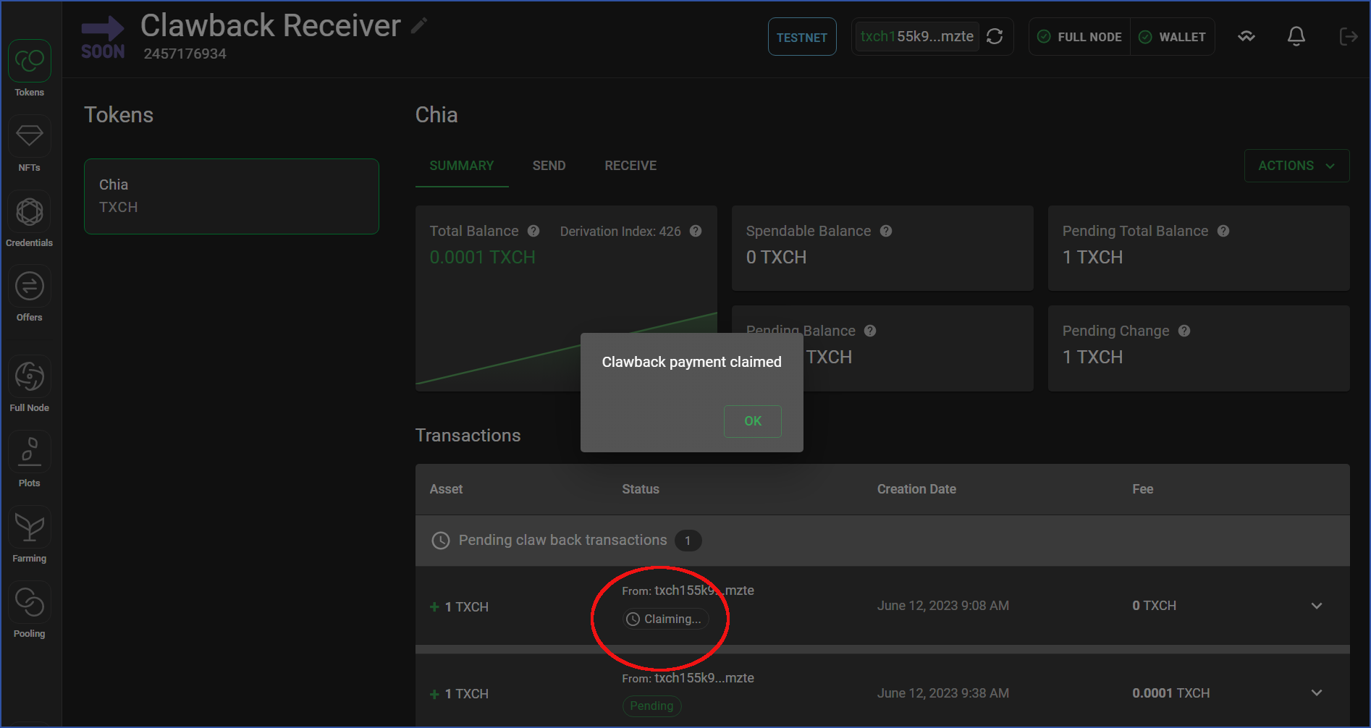Image resolution: width=1371 pixels, height=728 pixels.
Task: Open the Plots sidebar section
Action: (x=30, y=460)
